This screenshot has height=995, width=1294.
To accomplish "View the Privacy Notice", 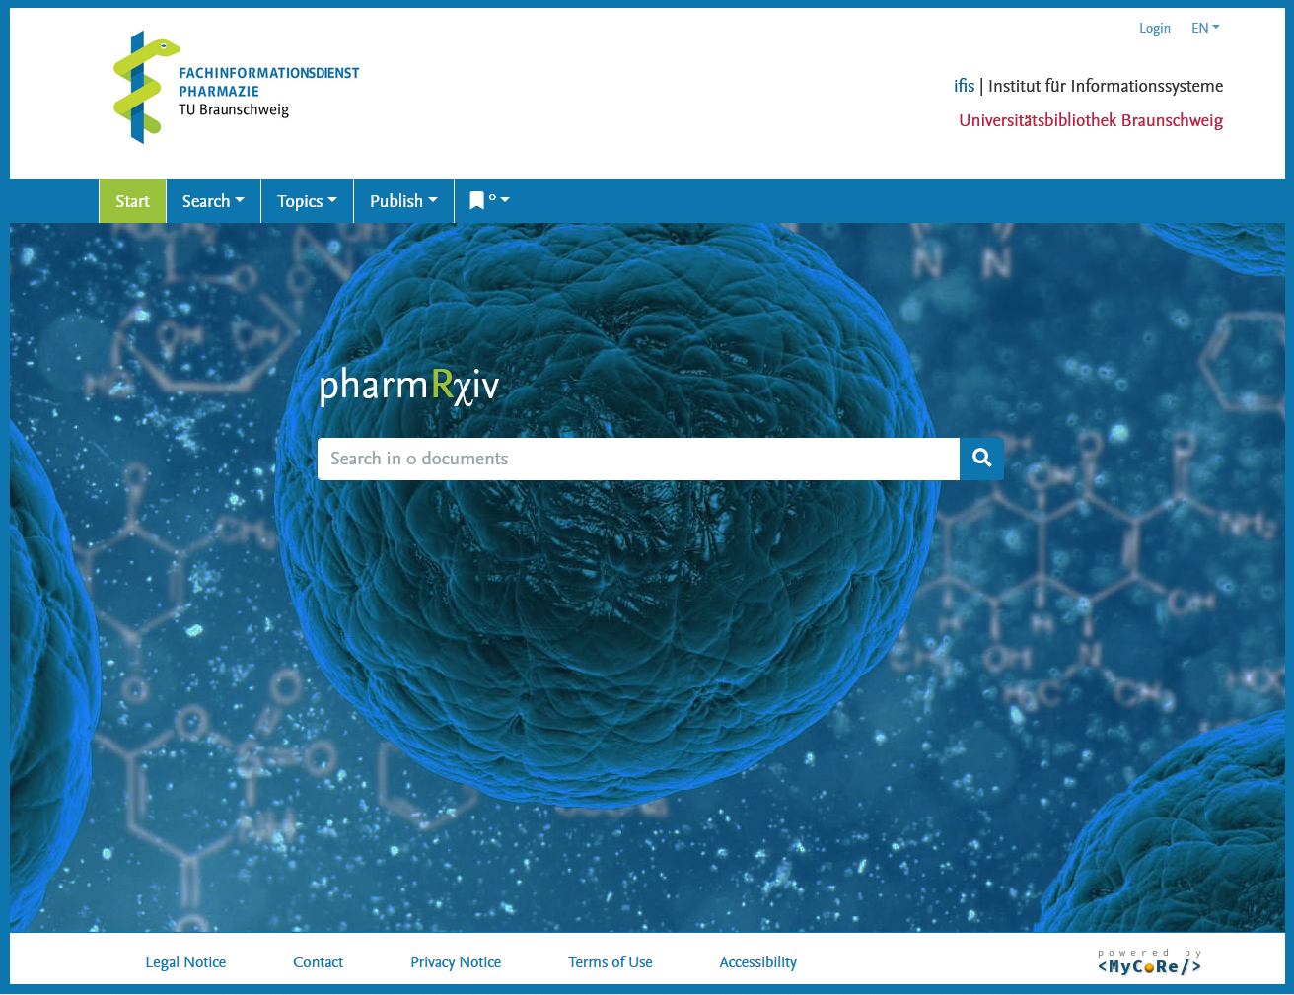I will tap(456, 962).
